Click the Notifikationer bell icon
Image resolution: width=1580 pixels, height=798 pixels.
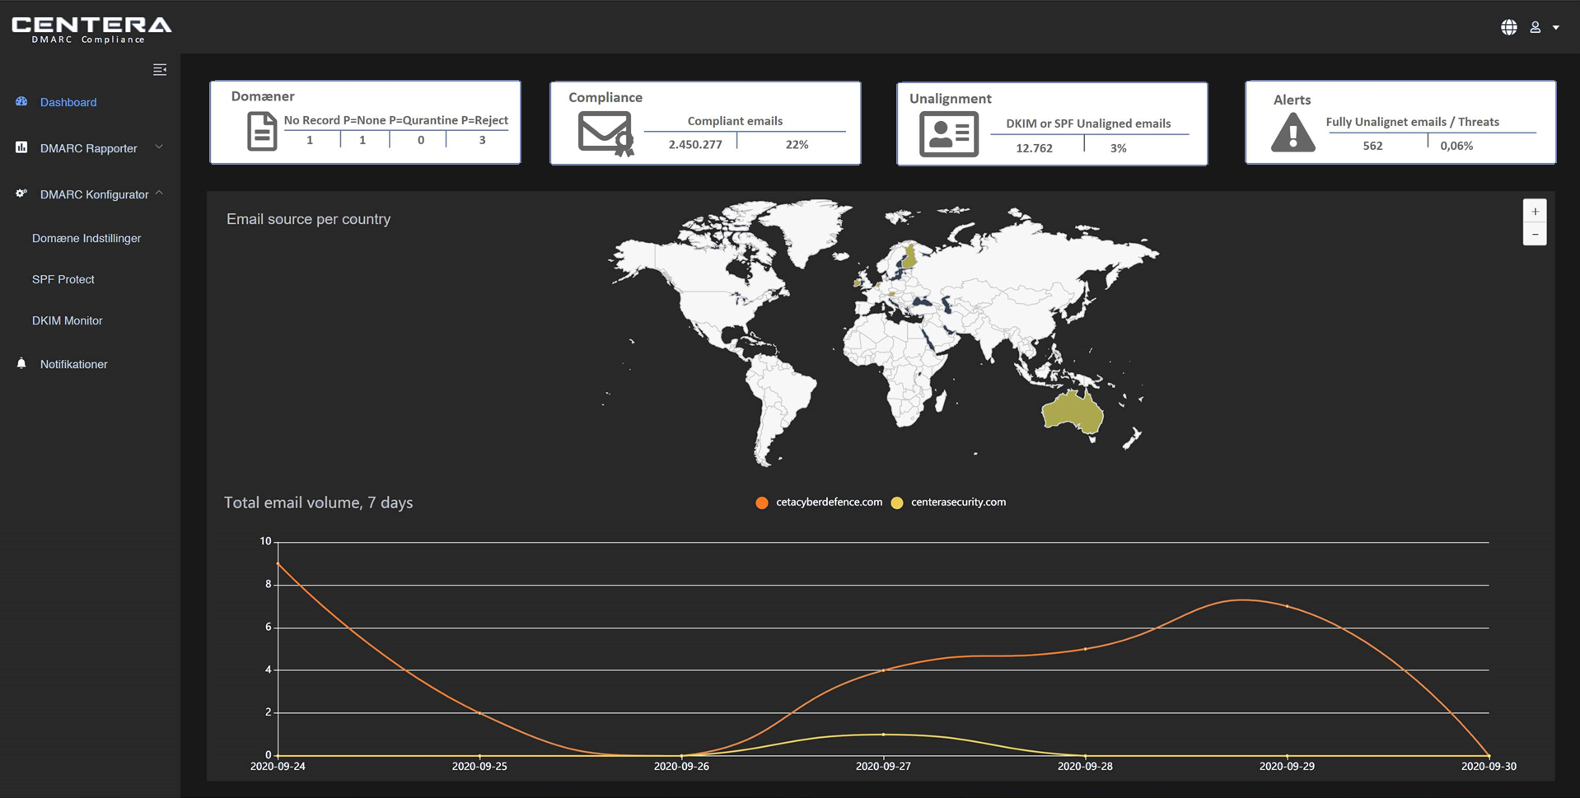click(x=21, y=363)
